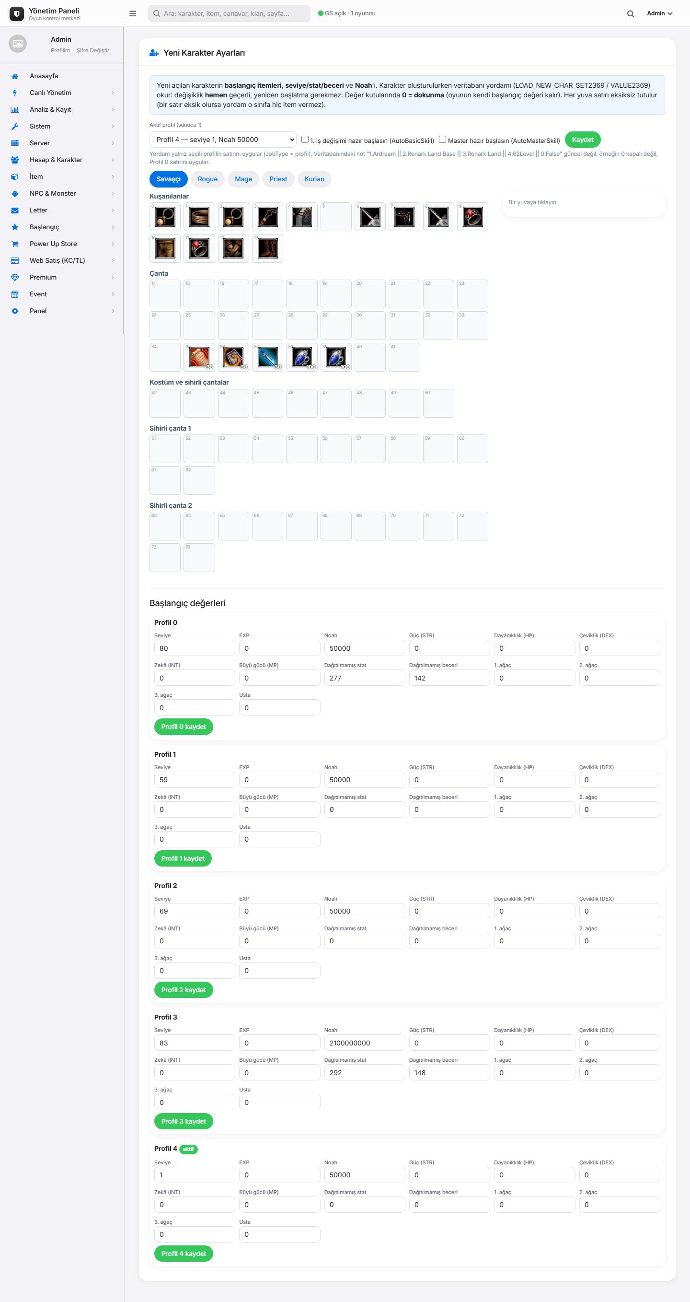Switch to the Kurian class tab
The width and height of the screenshot is (690, 1302).
coord(314,179)
